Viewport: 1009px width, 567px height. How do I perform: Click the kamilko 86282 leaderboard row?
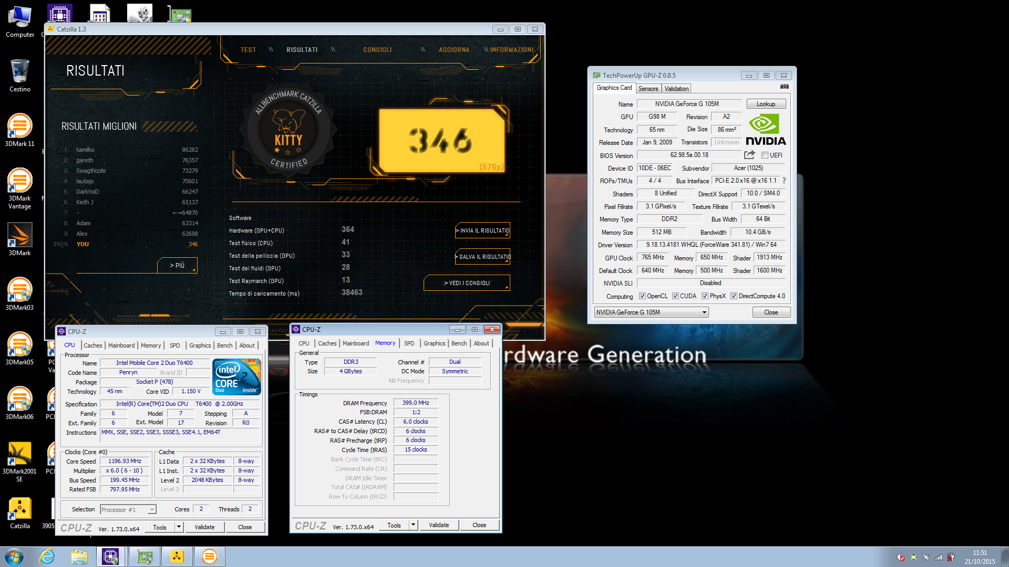click(130, 150)
